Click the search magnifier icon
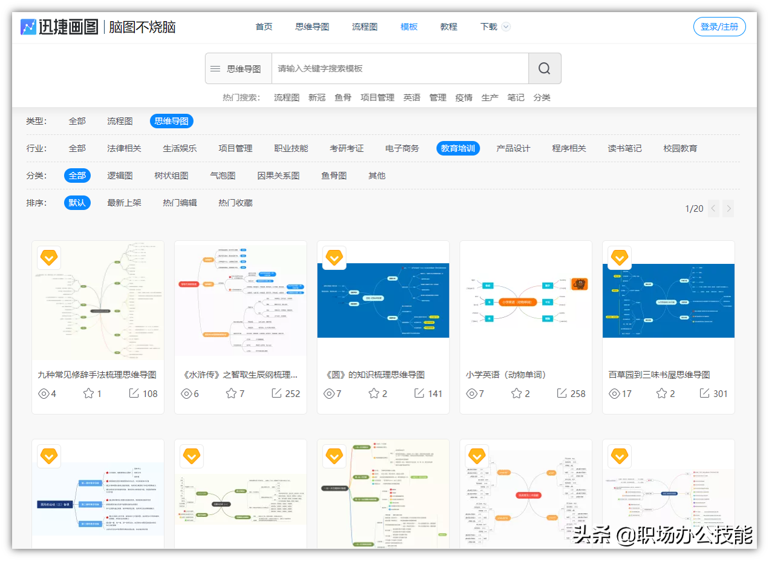This screenshot has height=561, width=769. click(x=544, y=68)
